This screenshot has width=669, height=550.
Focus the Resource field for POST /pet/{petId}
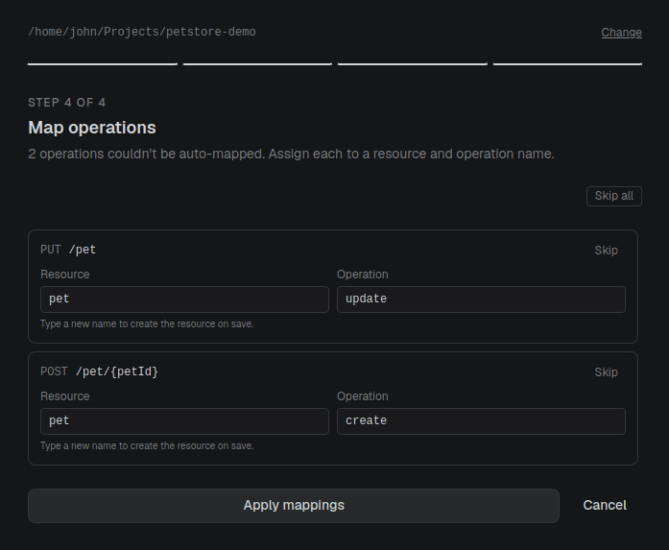(x=184, y=421)
